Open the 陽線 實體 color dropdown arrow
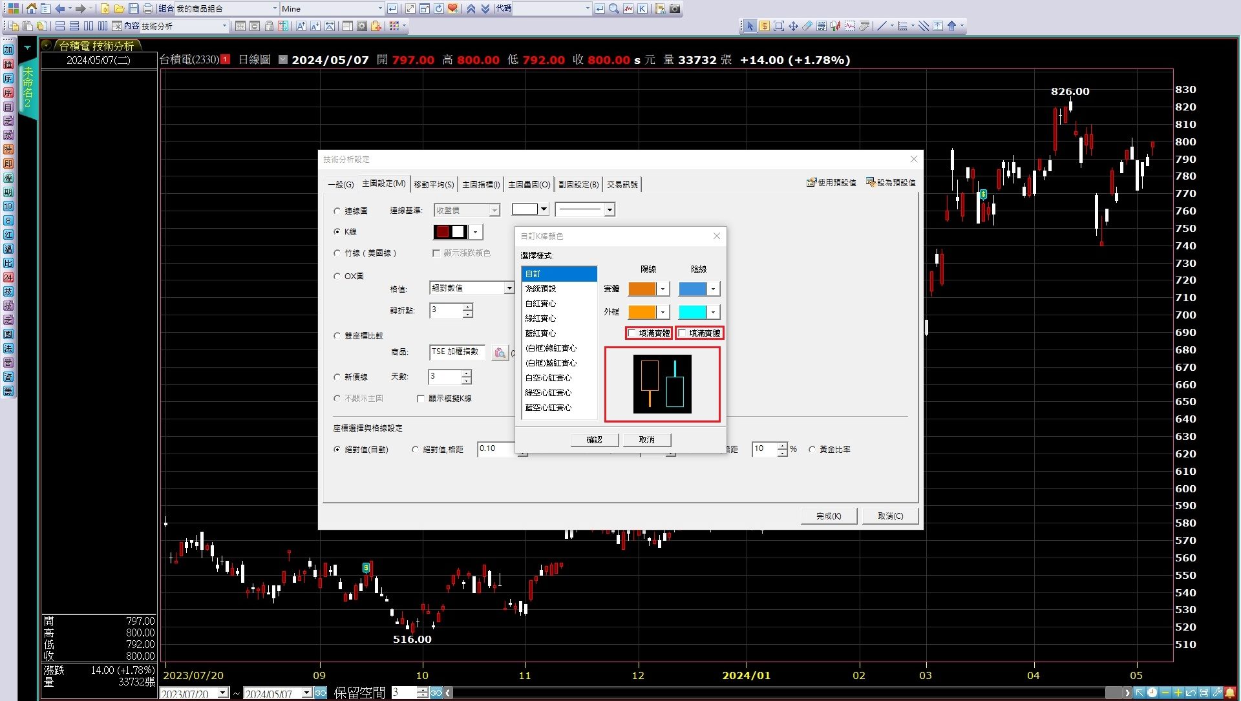This screenshot has height=701, width=1241. pos(663,289)
